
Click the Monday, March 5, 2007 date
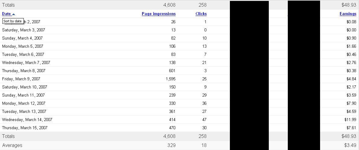pyautogui.click(x=23, y=46)
